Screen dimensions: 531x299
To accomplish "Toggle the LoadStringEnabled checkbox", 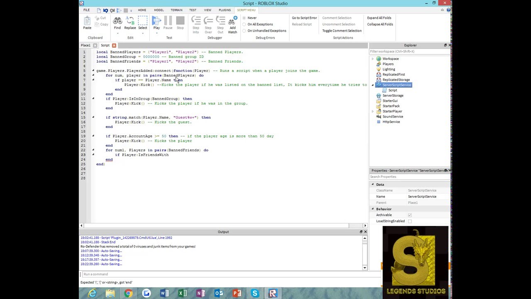I will [410, 221].
